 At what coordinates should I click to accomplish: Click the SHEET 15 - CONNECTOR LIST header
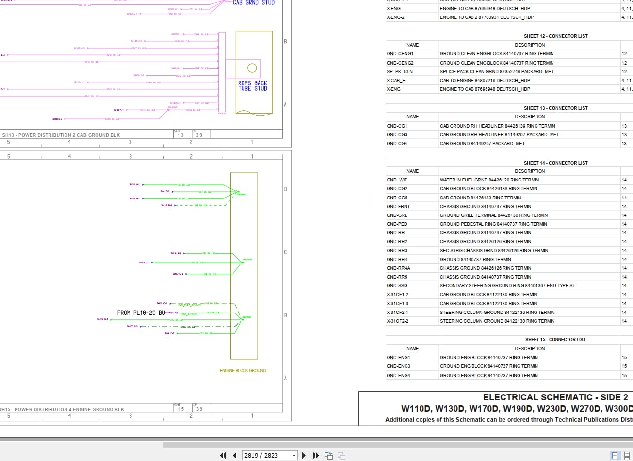click(555, 339)
